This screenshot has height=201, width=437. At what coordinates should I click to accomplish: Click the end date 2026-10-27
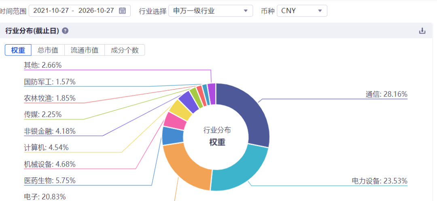point(96,11)
